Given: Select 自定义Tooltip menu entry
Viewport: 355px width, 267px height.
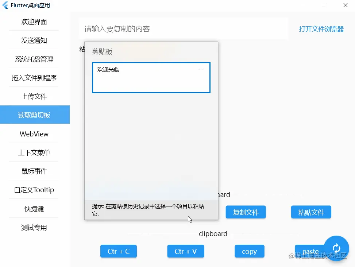Looking at the screenshot, I should click(34, 190).
